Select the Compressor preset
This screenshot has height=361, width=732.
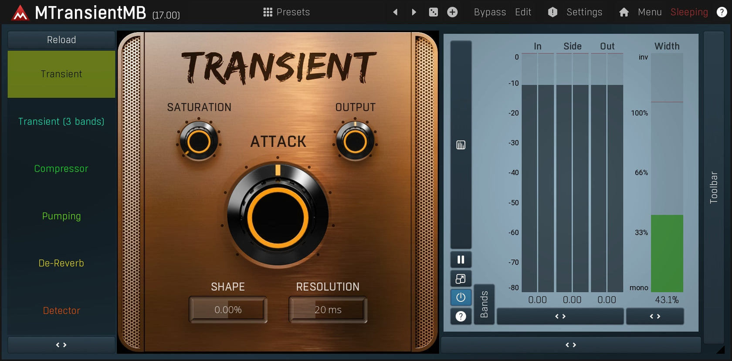(x=61, y=169)
